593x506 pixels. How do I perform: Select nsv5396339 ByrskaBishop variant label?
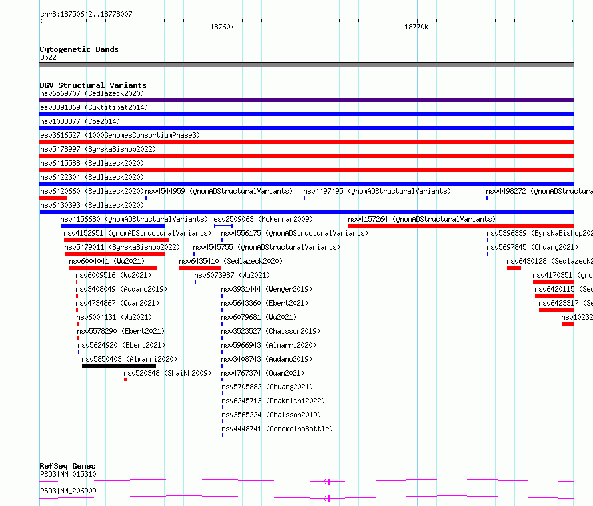tap(540, 233)
